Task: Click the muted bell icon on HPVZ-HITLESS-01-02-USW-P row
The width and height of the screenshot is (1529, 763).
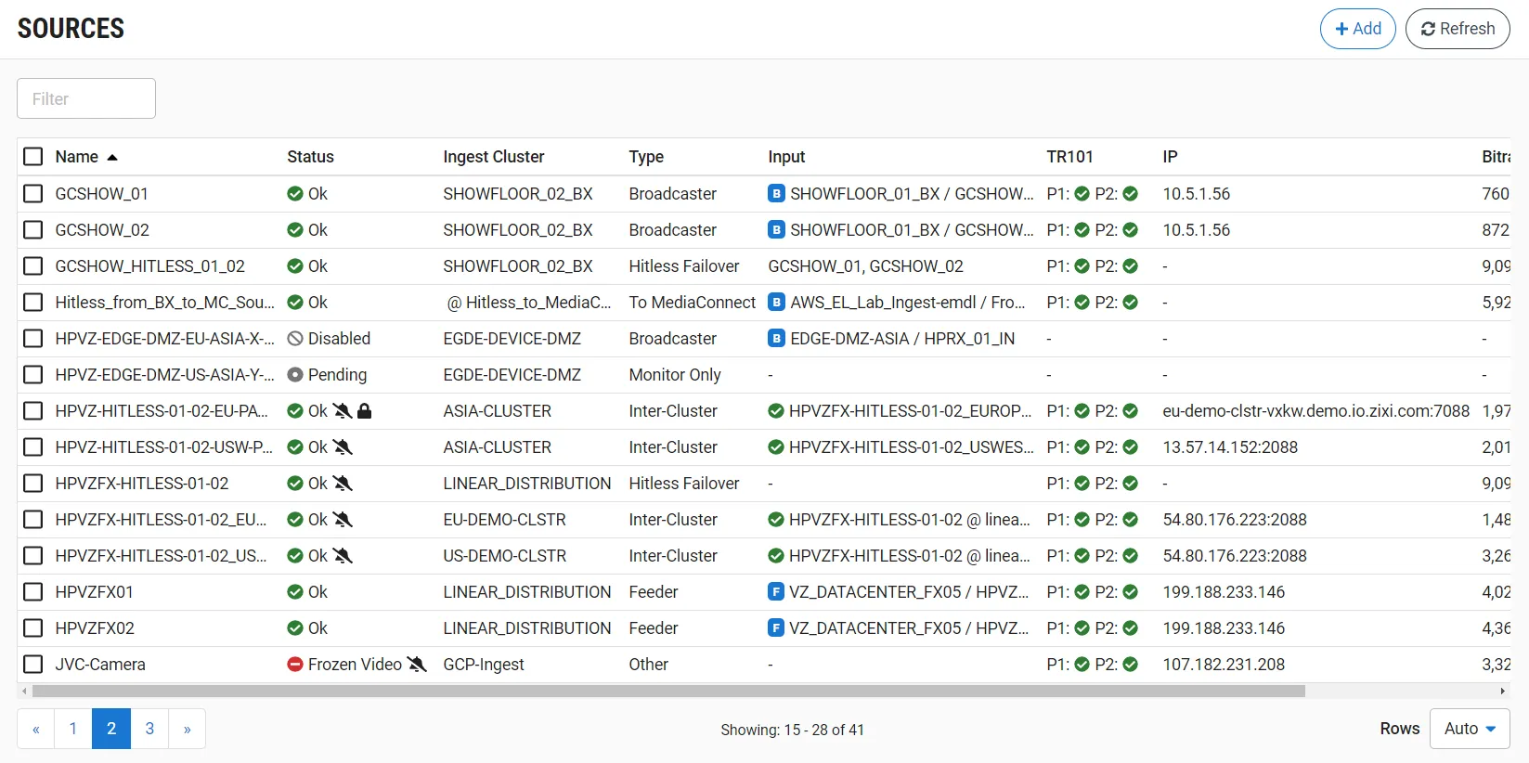Action: coord(343,447)
